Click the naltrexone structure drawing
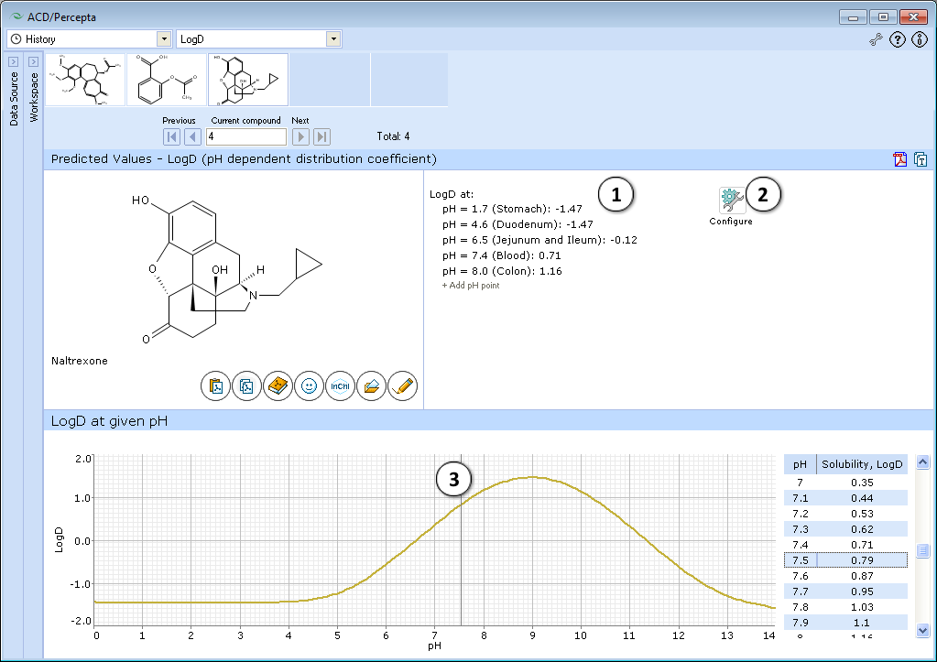The image size is (937, 662). pyautogui.click(x=226, y=269)
